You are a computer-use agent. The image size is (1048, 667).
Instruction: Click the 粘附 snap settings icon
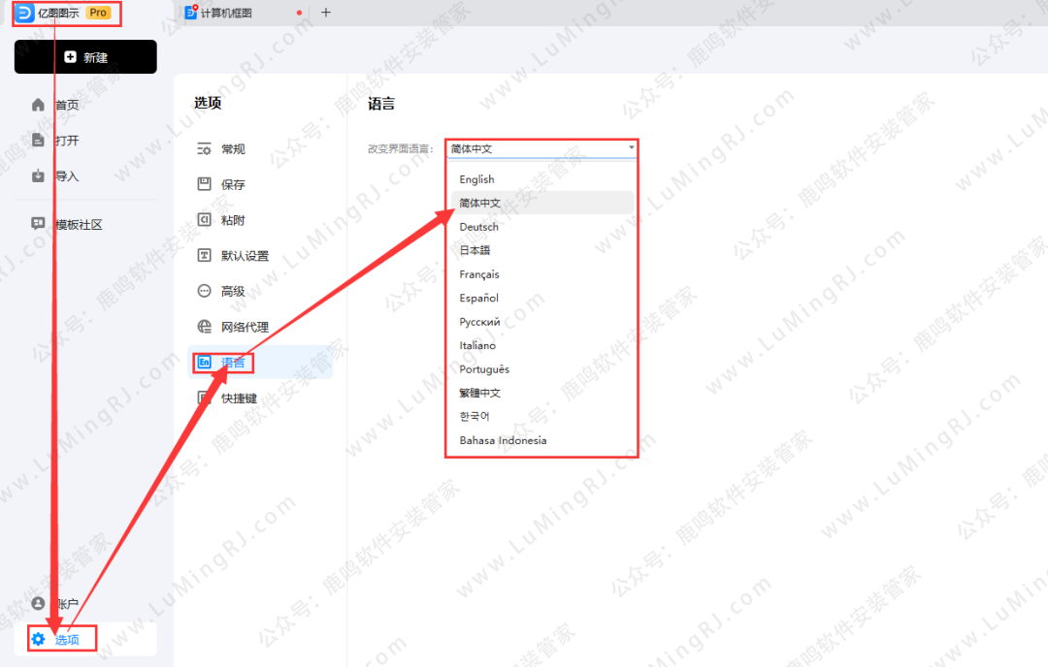click(x=205, y=220)
